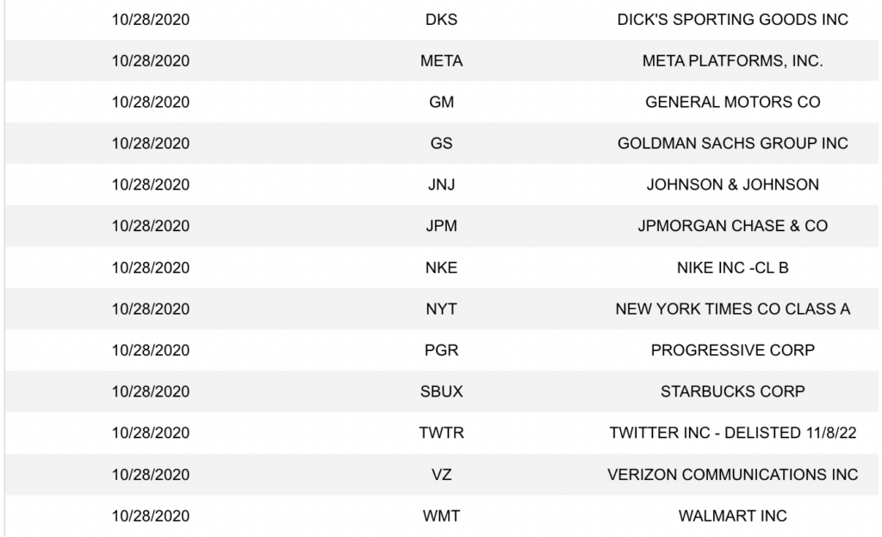The height and width of the screenshot is (537, 882).
Task: Click the NKE ticker symbol
Action: (x=441, y=268)
